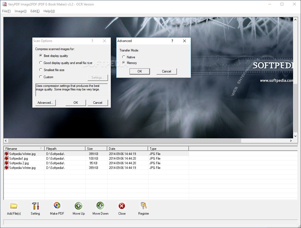Open the File menu
The width and height of the screenshot is (301, 228).
6,11
